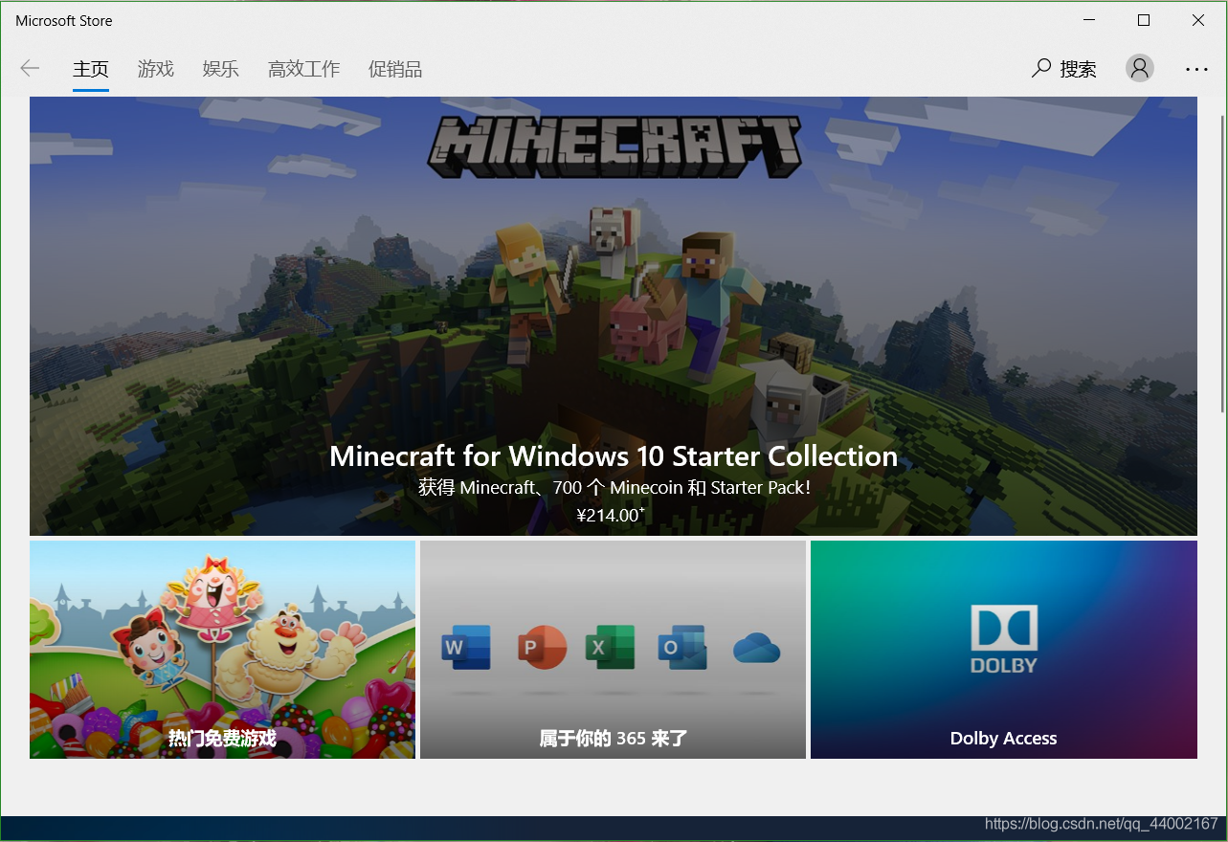Open the Dolby Access tile

(1004, 650)
